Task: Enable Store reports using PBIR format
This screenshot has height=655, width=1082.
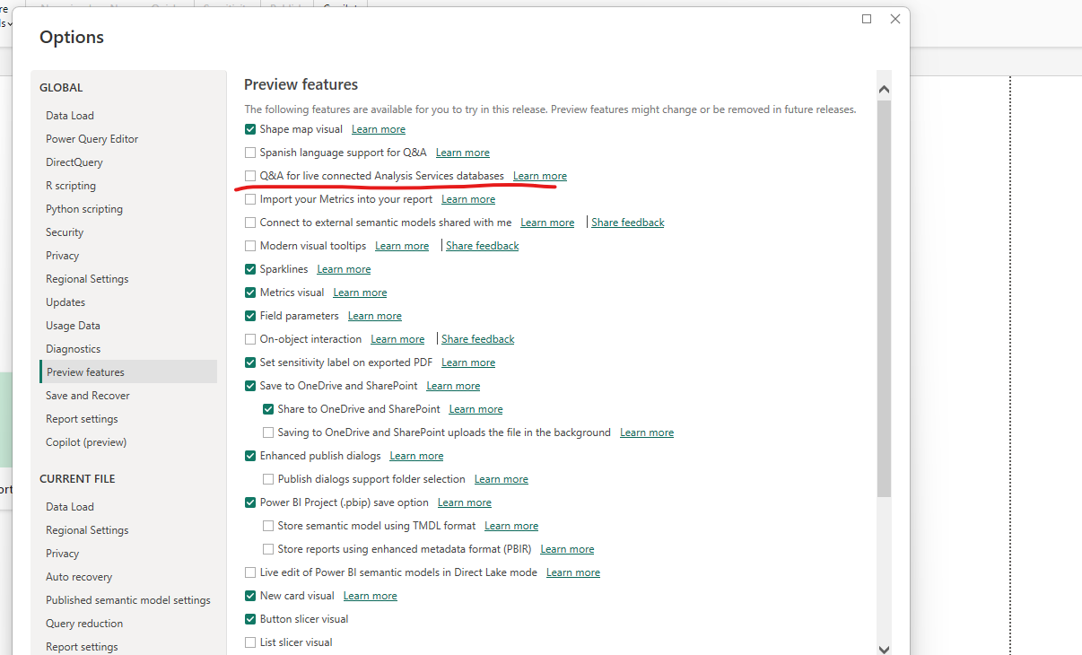Action: [x=268, y=549]
